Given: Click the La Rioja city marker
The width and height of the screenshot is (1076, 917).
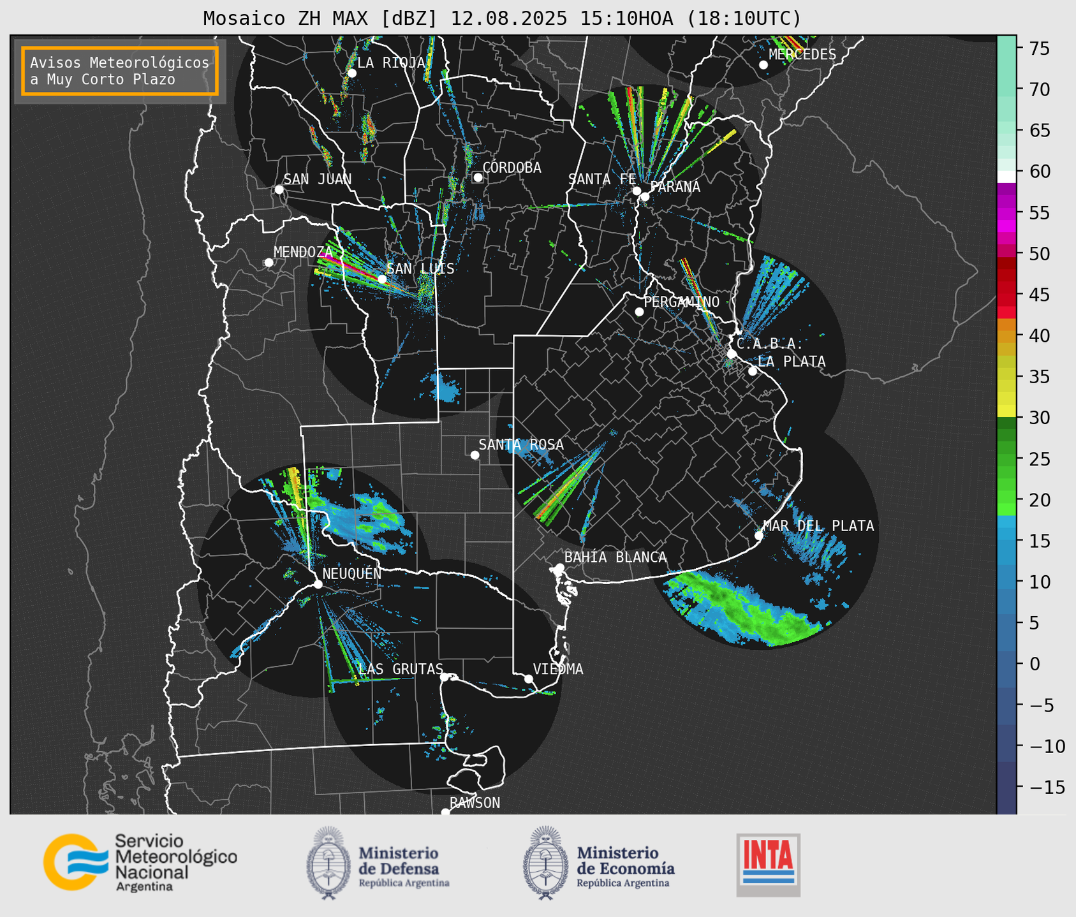Looking at the screenshot, I should point(351,73).
